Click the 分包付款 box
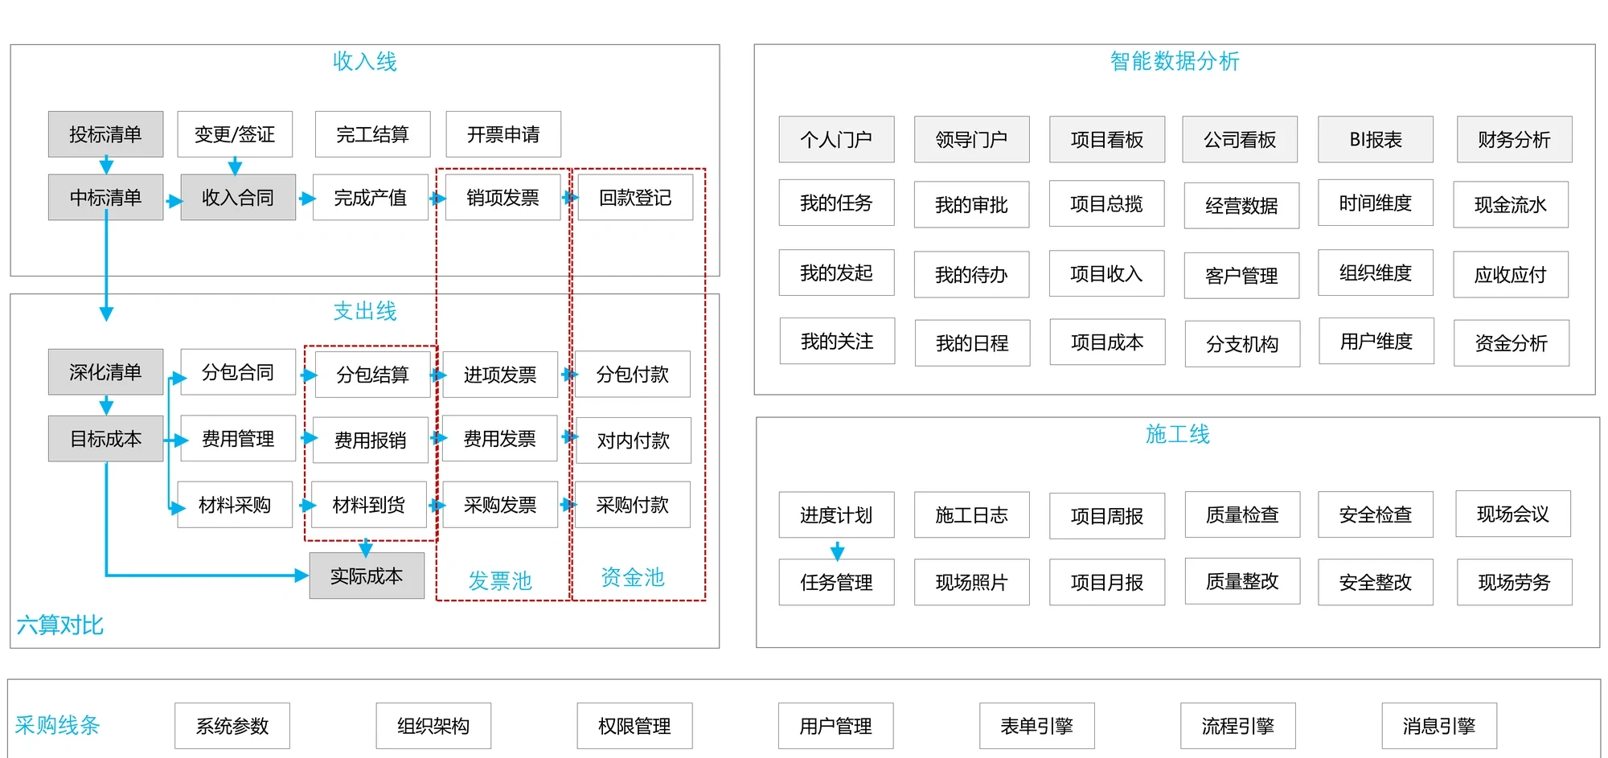Screen dimensions: 1608x758 (633, 374)
